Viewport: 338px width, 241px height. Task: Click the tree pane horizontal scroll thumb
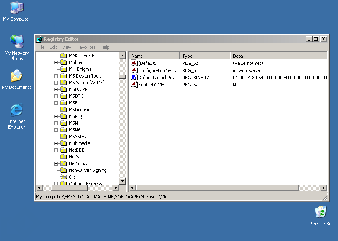click(69, 187)
